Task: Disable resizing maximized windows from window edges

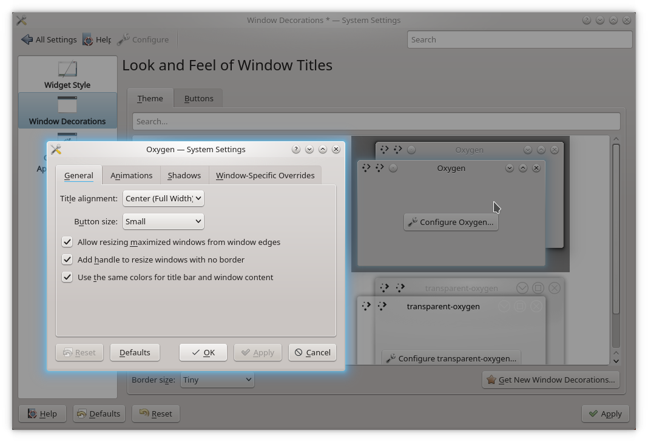Action: pyautogui.click(x=67, y=242)
